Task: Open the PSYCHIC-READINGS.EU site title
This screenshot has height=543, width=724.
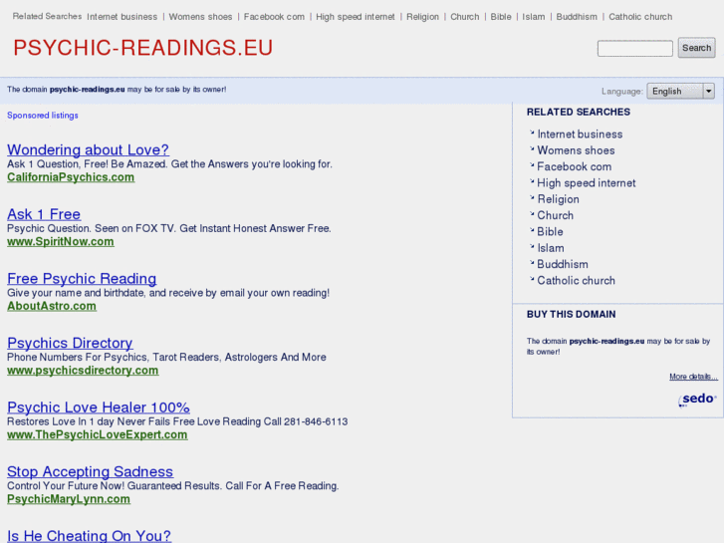Action: pyautogui.click(x=143, y=48)
